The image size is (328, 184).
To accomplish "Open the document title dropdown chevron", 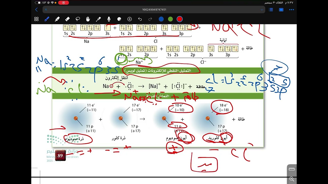I will (x=262, y=10).
